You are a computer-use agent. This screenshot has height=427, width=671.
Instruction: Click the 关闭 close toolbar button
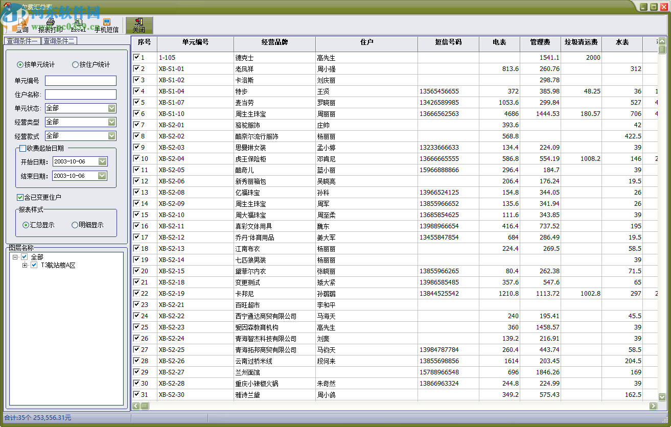[138, 26]
